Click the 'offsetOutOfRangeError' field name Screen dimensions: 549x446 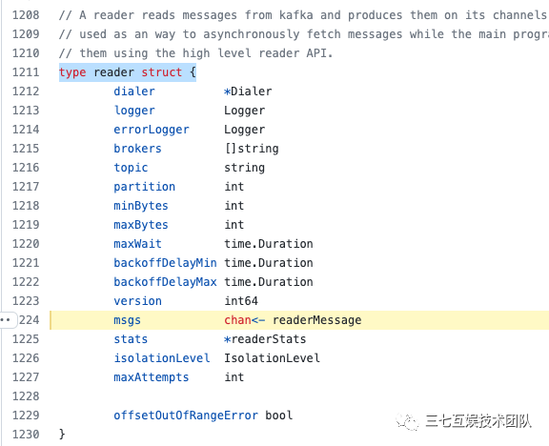click(186, 416)
